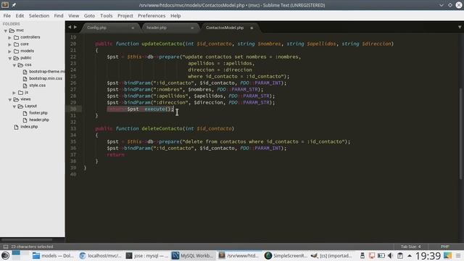Open the Help menu
The width and height of the screenshot is (464, 261).
click(x=175, y=16)
